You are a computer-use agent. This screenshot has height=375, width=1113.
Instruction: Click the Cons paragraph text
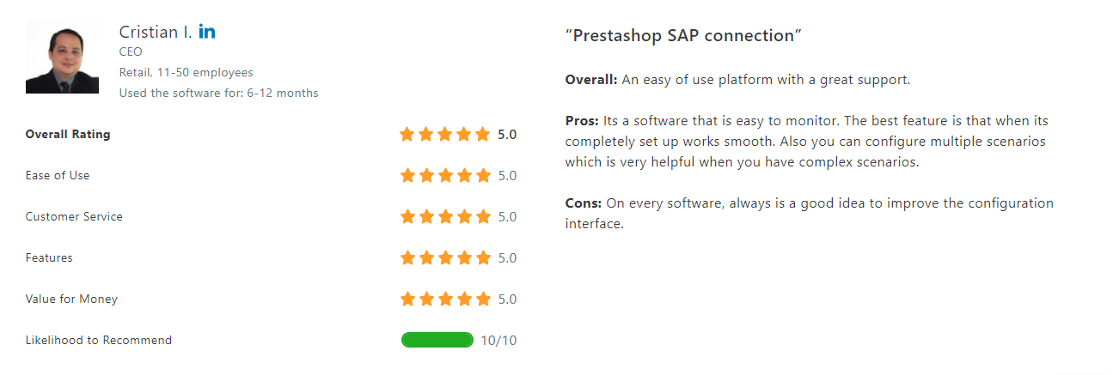809,214
